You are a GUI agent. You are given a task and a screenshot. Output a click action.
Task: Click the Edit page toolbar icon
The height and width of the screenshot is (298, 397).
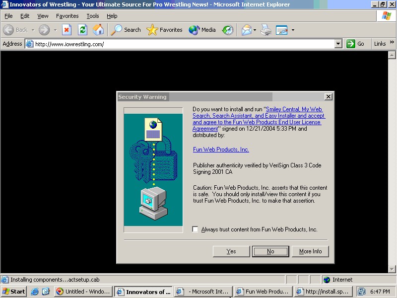click(x=281, y=30)
